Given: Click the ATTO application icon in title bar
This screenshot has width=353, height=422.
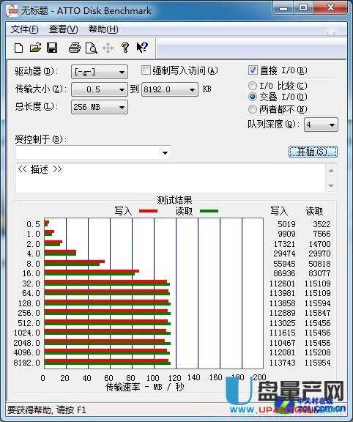Looking at the screenshot, I should click(x=12, y=10).
